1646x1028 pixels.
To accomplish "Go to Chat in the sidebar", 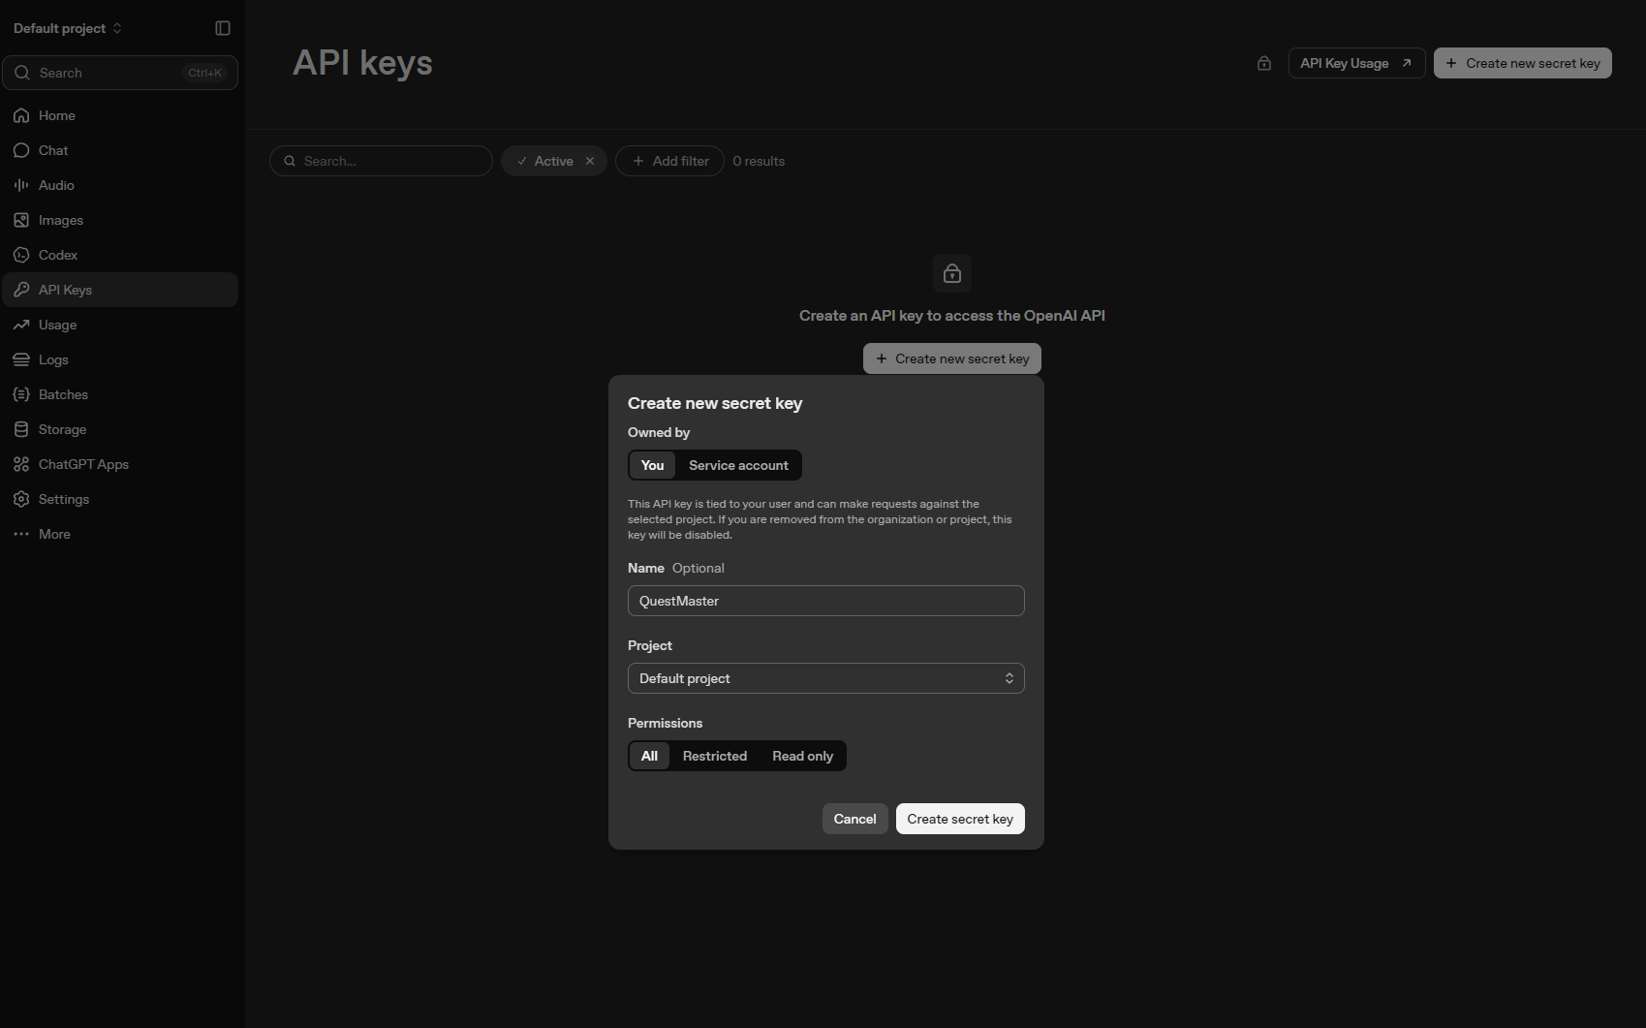I will tap(120, 150).
